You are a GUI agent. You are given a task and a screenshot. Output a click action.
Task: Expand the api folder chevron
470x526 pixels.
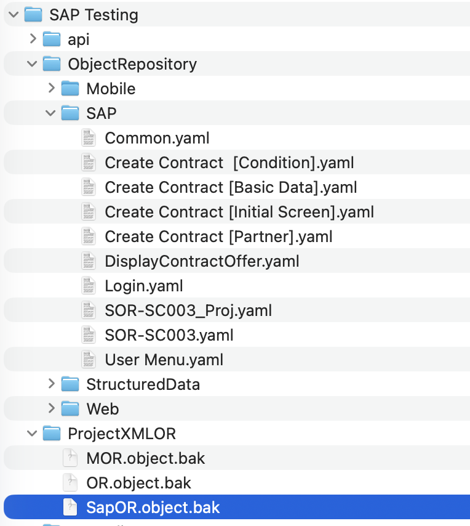pos(33,39)
